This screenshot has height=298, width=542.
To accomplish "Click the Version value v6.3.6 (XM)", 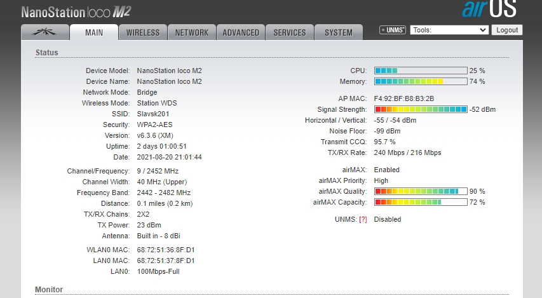I will click(155, 135).
